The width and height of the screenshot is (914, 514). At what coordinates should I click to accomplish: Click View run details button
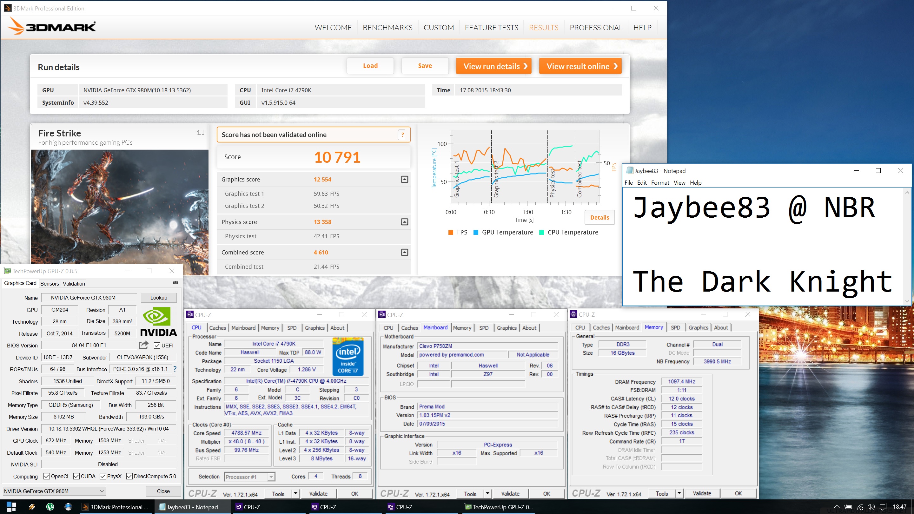493,66
